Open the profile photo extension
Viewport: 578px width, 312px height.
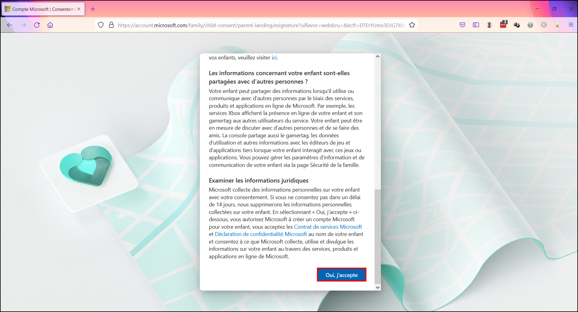tap(490, 25)
